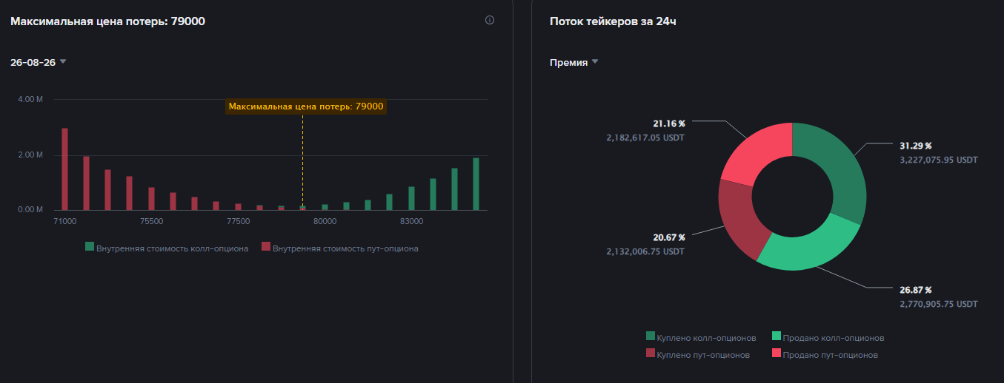Click the Поток тейкеров за 24ч heading
The width and height of the screenshot is (1004, 383).
tap(613, 21)
